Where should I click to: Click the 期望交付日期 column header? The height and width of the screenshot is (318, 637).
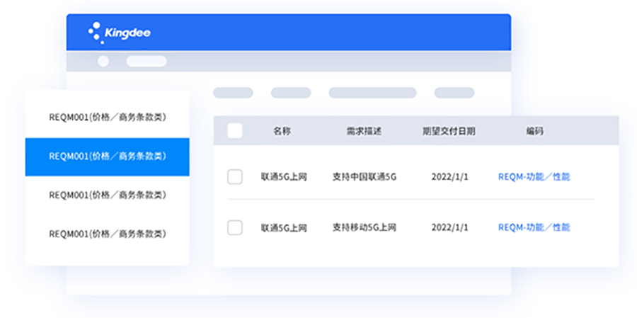(x=449, y=131)
